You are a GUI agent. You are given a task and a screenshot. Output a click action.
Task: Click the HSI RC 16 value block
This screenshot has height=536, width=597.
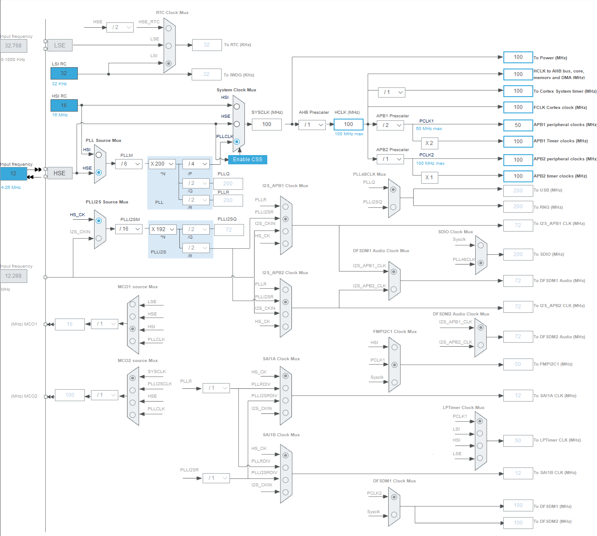click(x=64, y=105)
